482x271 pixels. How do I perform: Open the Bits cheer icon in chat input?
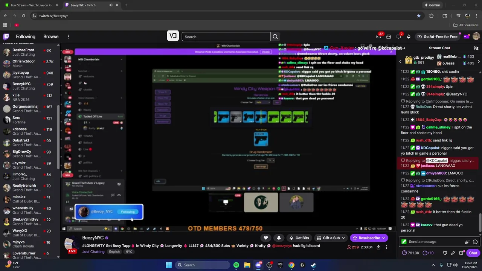click(467, 242)
